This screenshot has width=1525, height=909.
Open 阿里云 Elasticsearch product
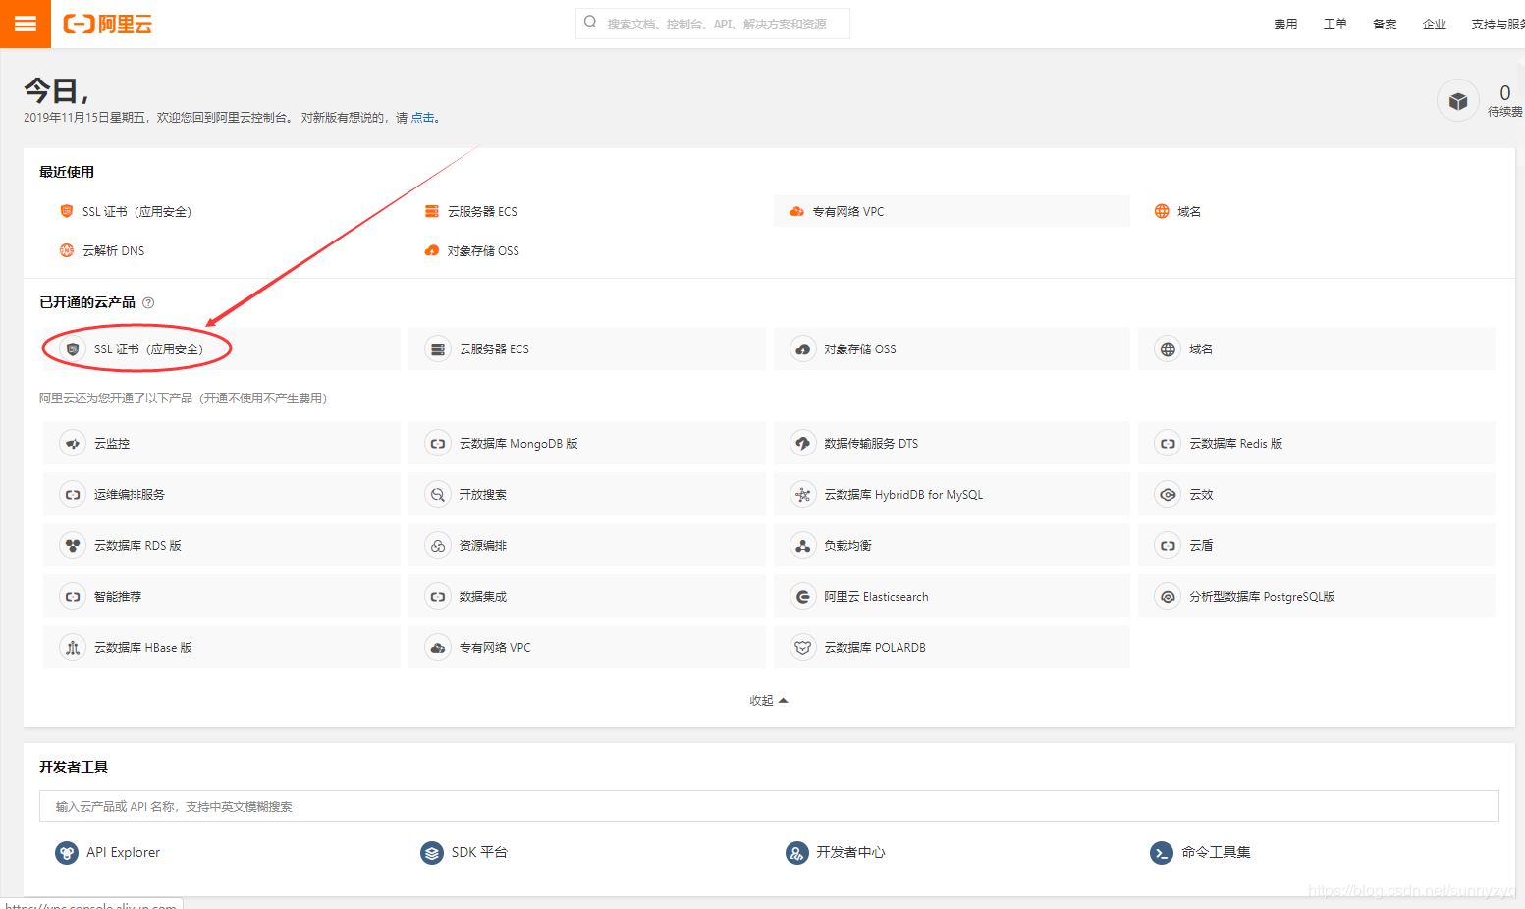coord(875,597)
